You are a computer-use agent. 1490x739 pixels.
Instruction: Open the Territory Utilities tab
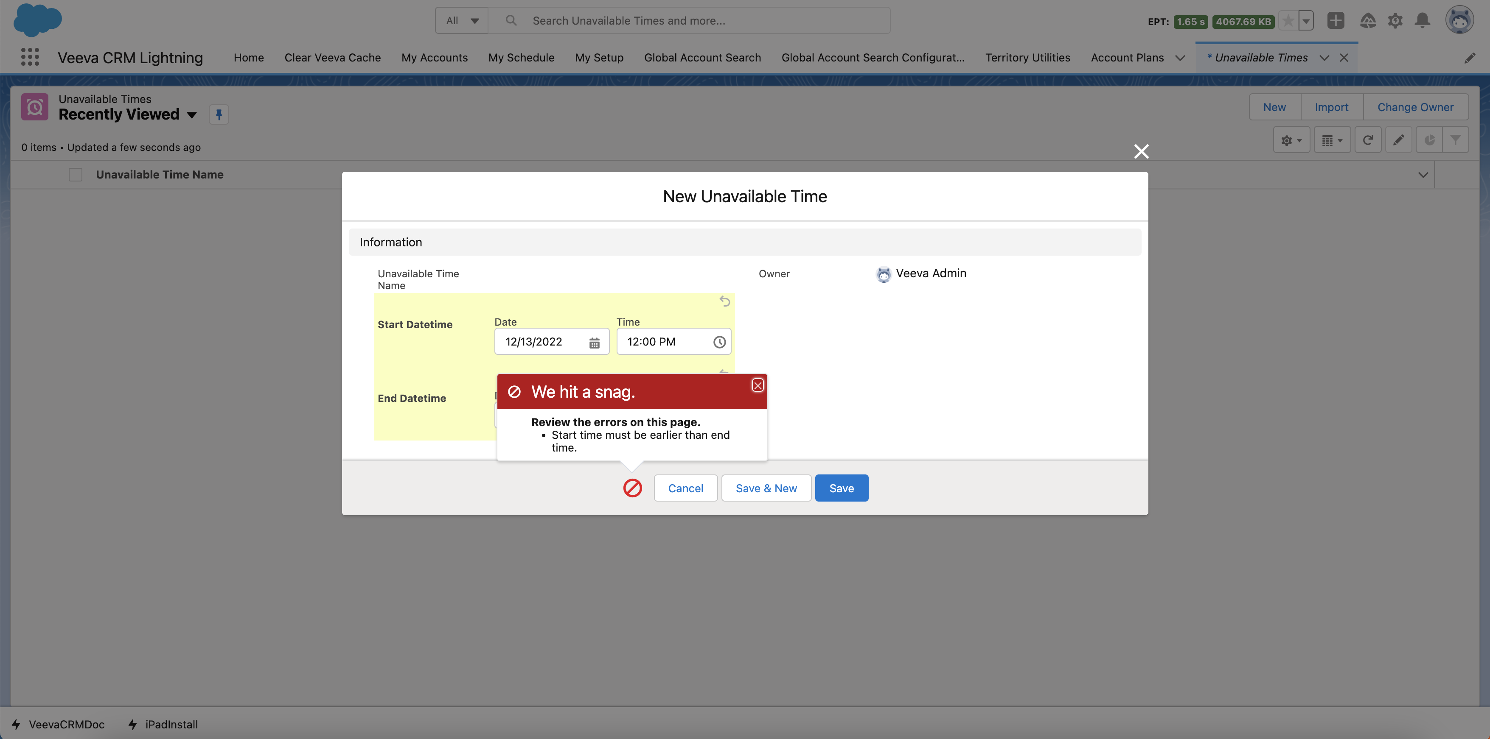(1027, 58)
